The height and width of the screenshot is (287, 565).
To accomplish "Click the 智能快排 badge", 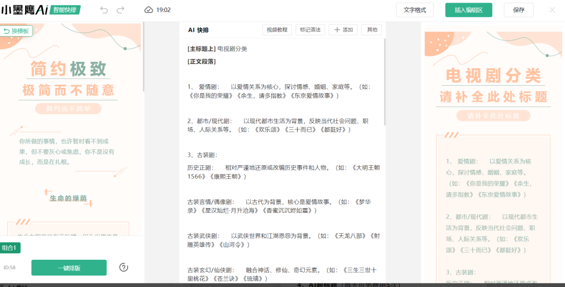I will point(66,10).
